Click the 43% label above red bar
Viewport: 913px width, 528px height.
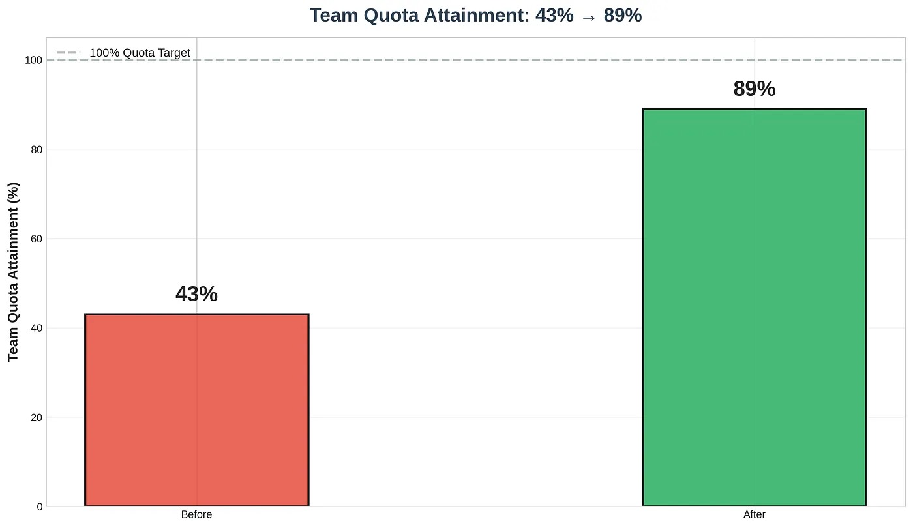196,295
